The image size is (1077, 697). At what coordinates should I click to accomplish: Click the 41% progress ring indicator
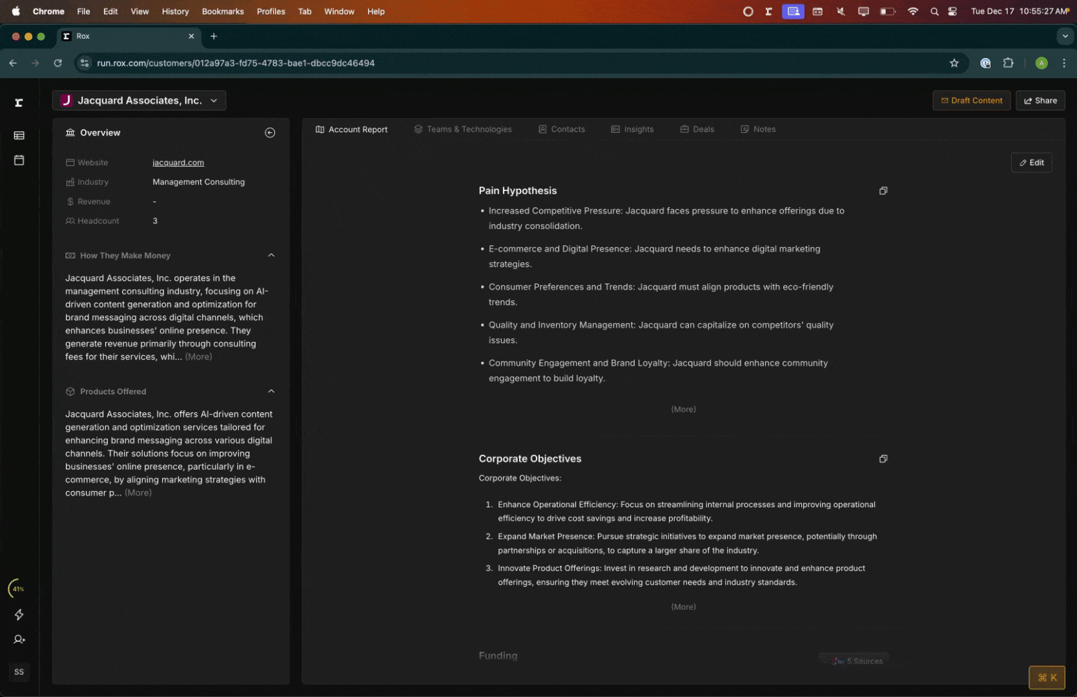click(18, 589)
